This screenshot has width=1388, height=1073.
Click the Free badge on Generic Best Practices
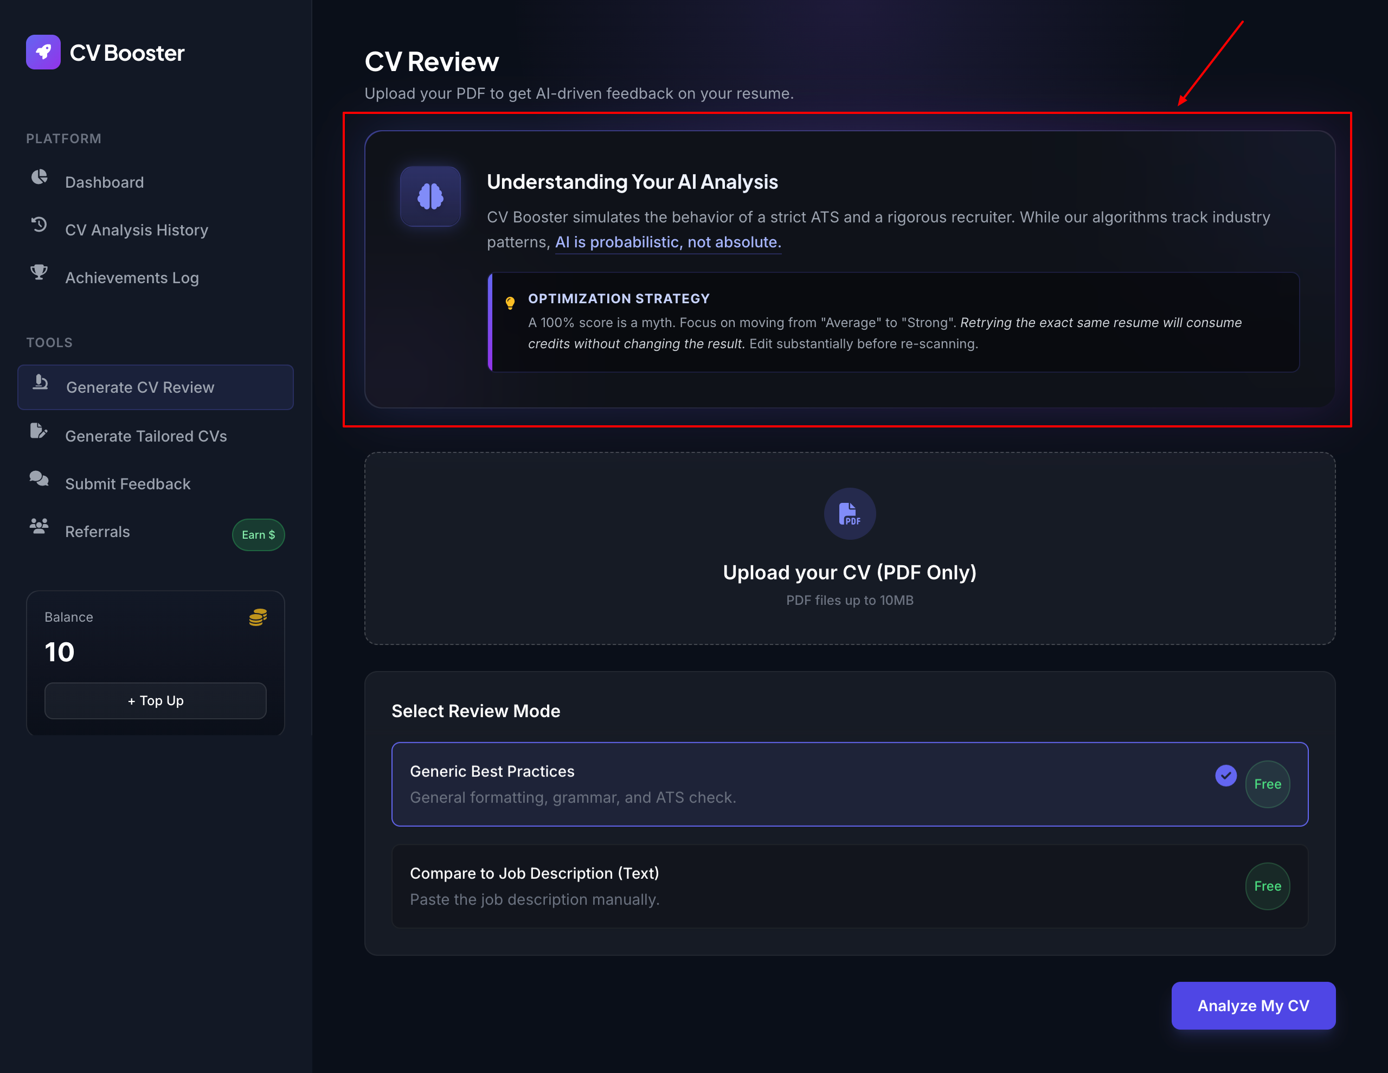coord(1267,784)
